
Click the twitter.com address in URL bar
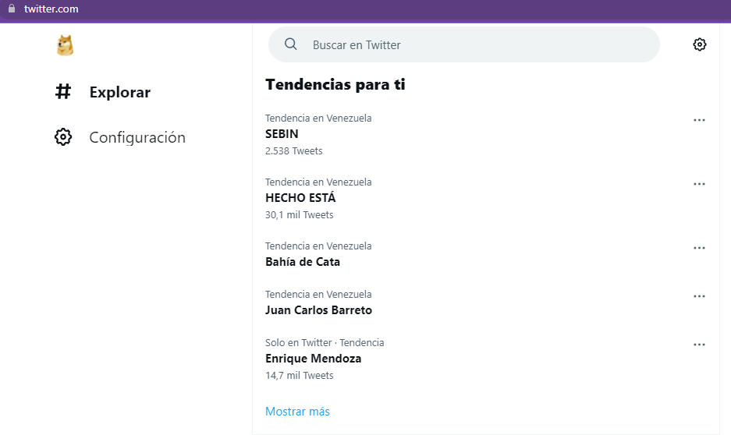coord(51,9)
